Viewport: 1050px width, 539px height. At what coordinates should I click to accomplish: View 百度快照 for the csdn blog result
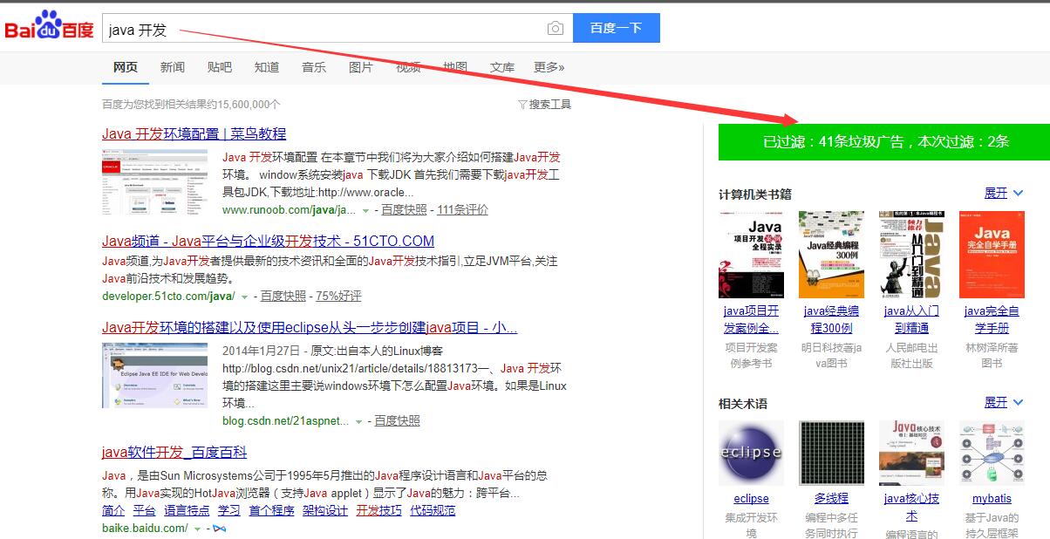pyautogui.click(x=398, y=421)
